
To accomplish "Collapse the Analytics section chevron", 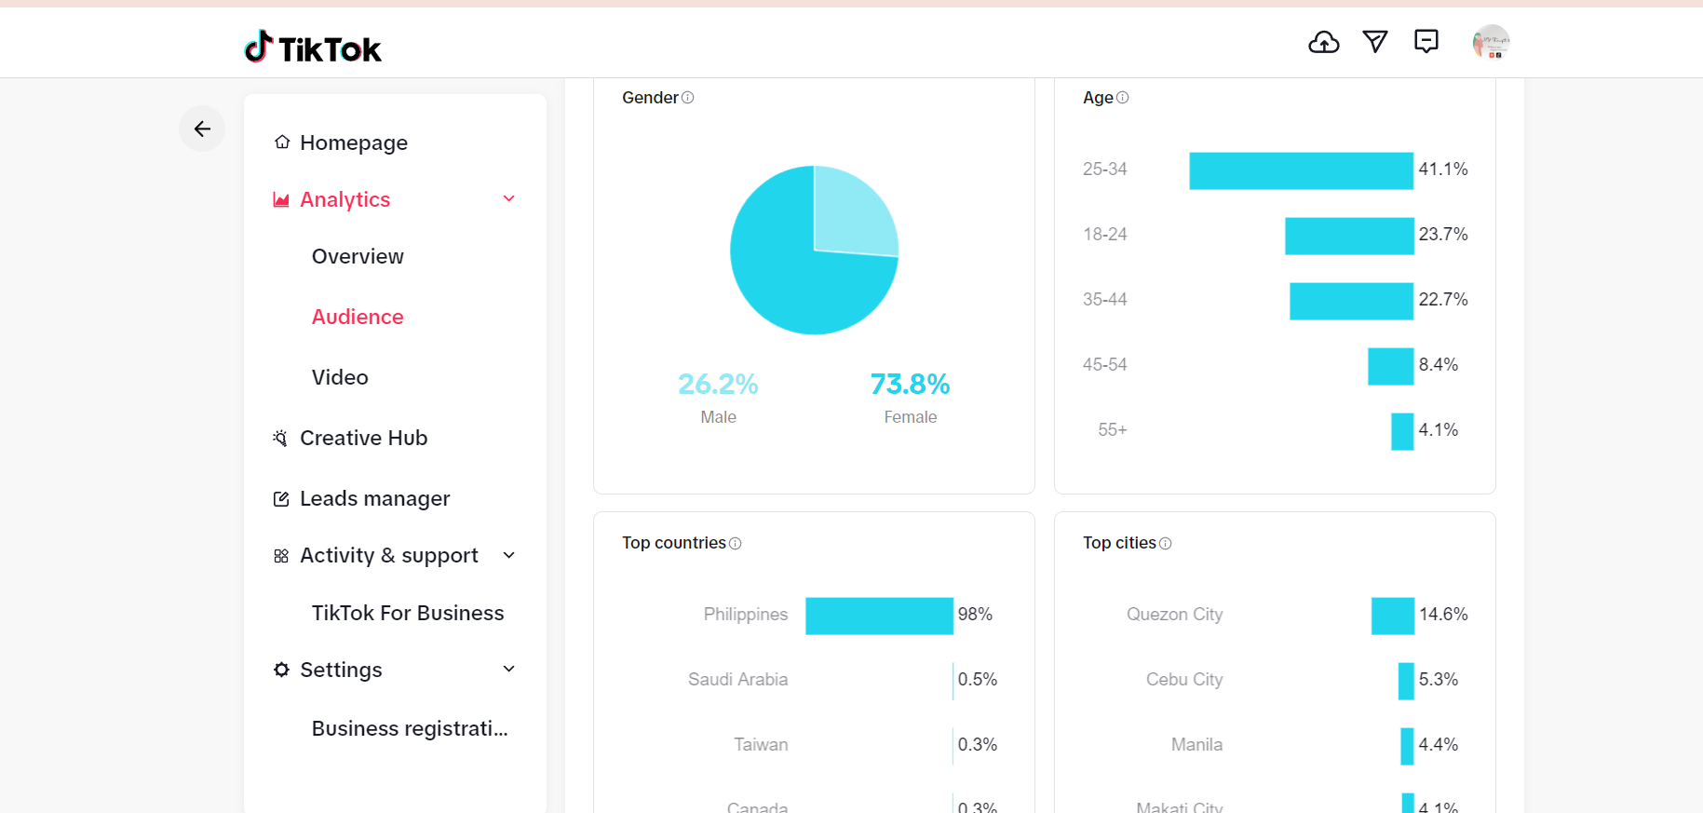I will point(509,198).
